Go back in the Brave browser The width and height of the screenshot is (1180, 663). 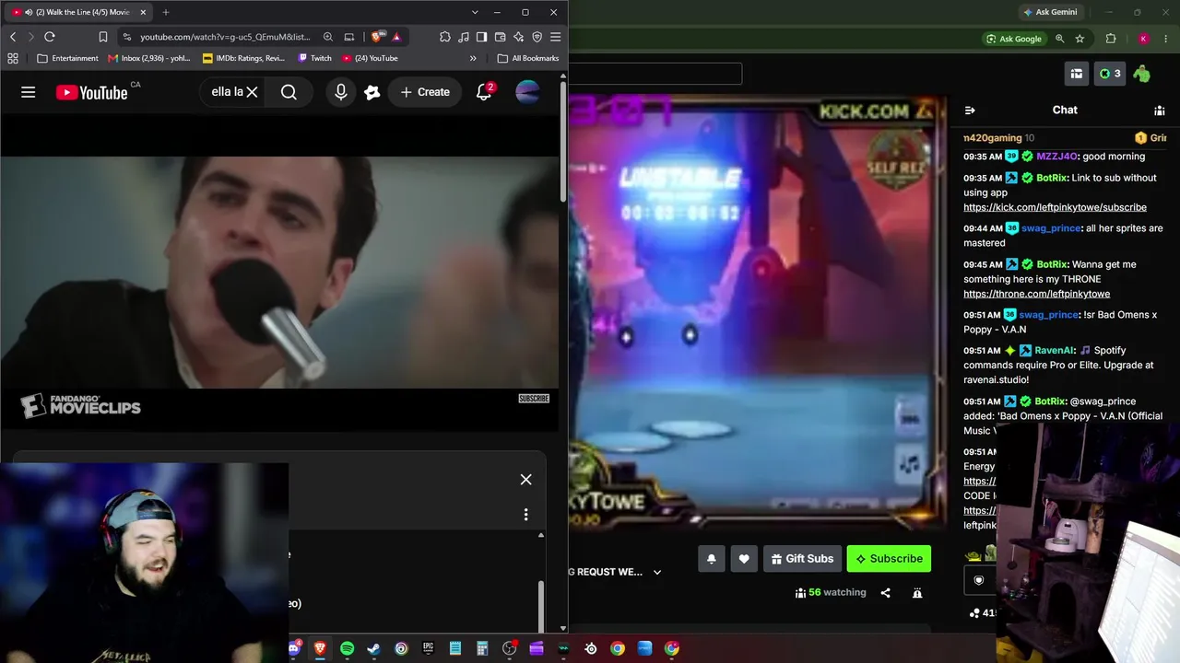(x=13, y=37)
